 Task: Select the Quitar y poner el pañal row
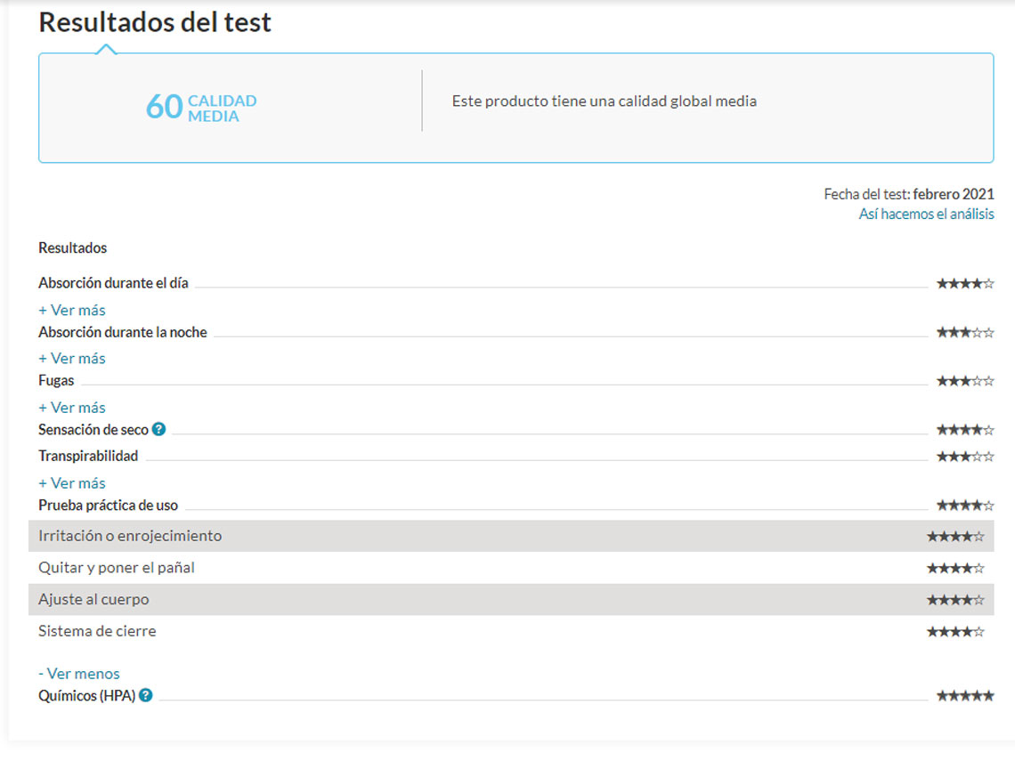click(x=117, y=567)
